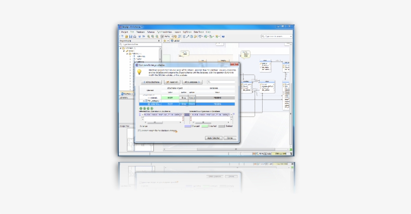Open dropdown arrow of the main toolbar search field

[x=291, y=36]
